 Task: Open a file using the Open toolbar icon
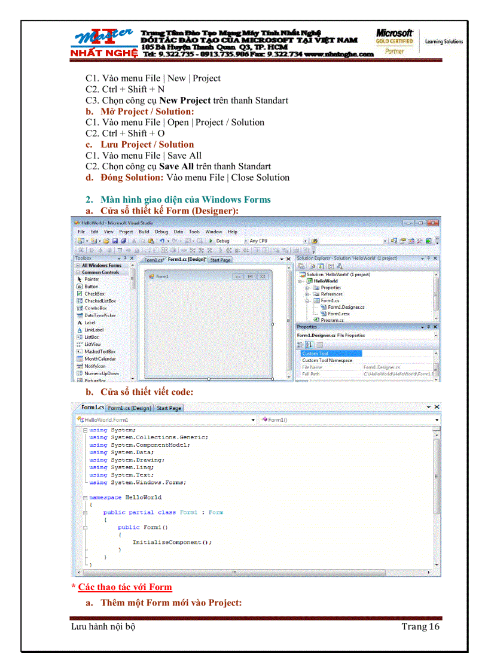(x=106, y=241)
